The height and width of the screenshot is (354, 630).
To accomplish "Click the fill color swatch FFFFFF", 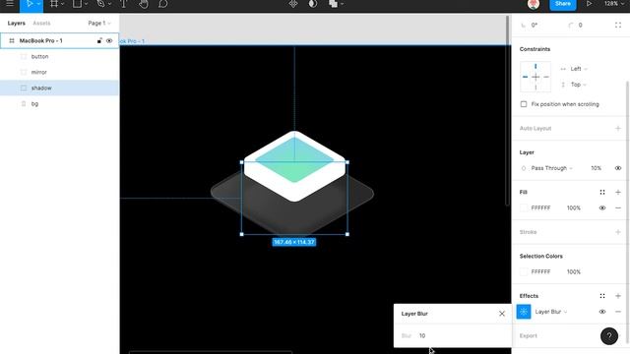I will 524,207.
